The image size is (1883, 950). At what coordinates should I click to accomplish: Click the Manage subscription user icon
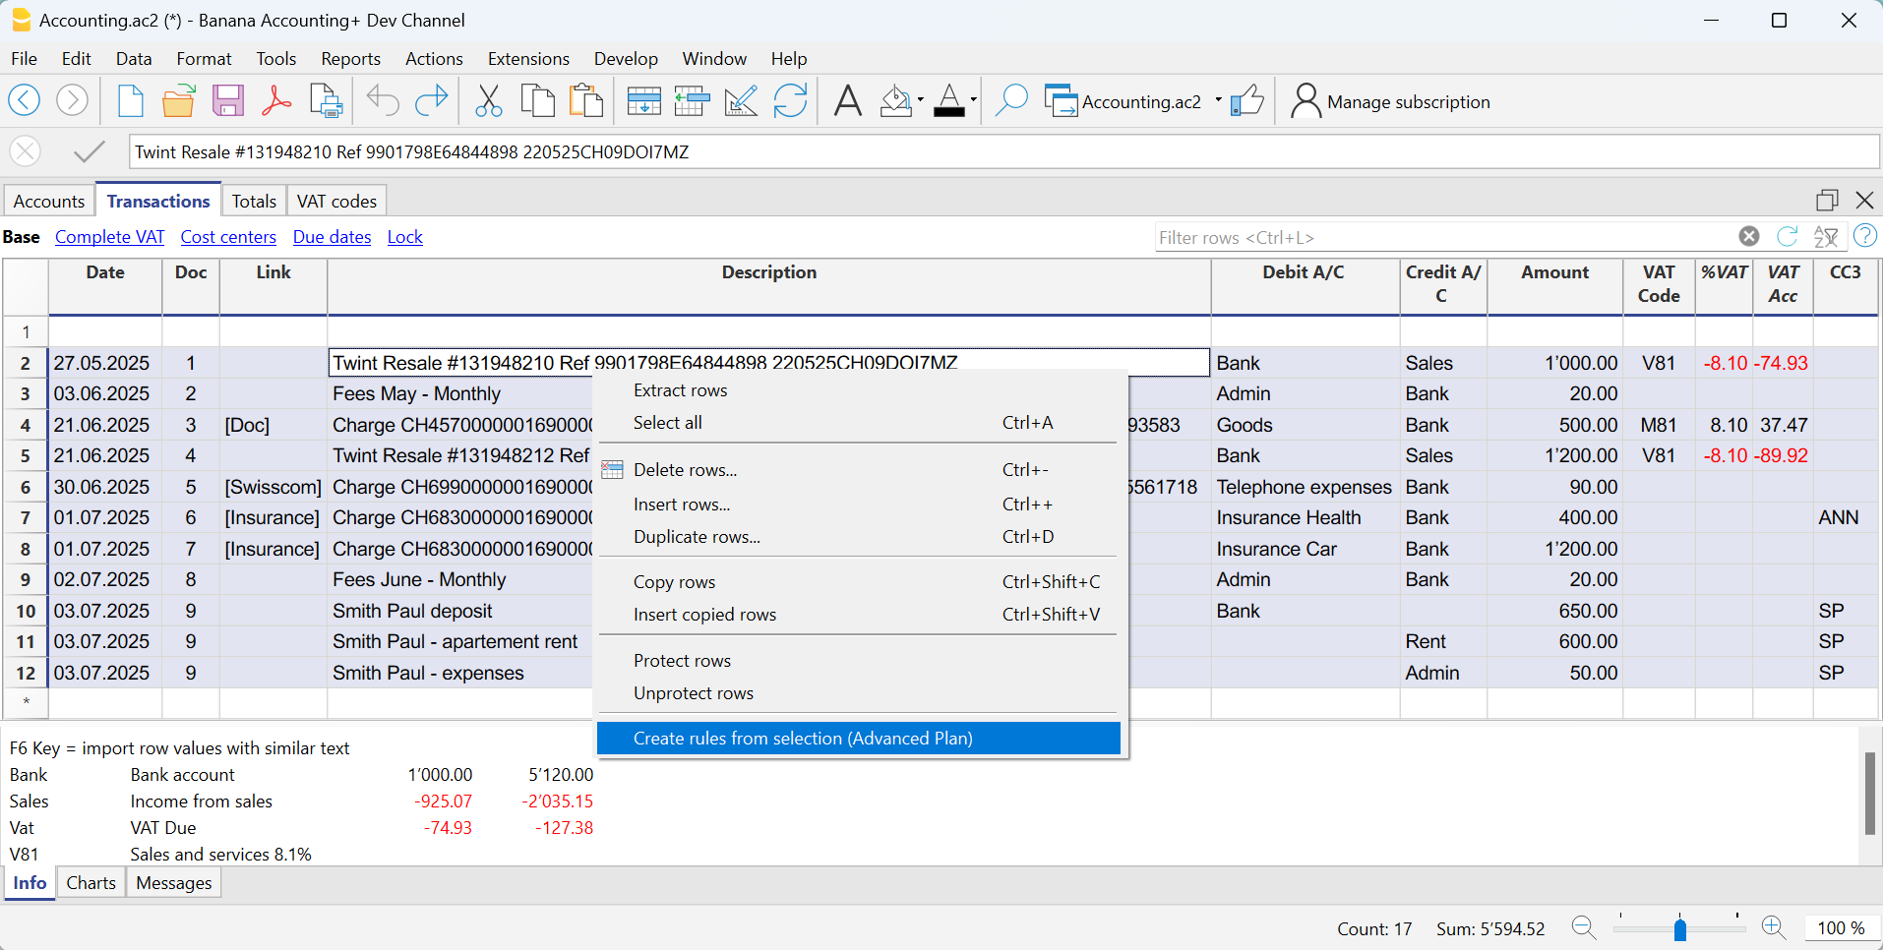tap(1305, 99)
